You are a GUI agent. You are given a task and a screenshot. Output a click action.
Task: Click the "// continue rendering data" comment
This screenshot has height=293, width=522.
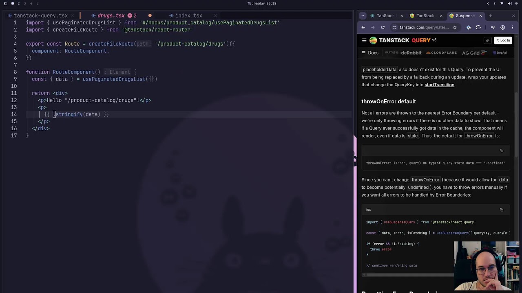(x=391, y=266)
